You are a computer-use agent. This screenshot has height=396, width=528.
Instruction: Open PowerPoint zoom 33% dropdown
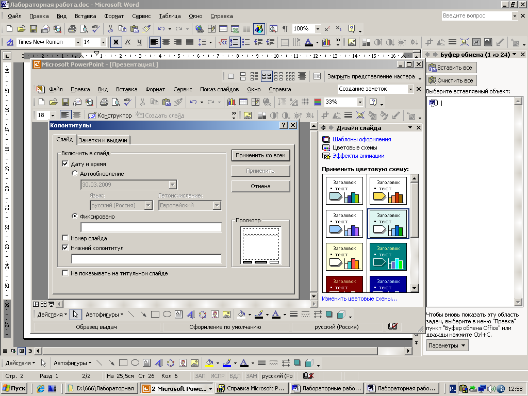coord(360,102)
